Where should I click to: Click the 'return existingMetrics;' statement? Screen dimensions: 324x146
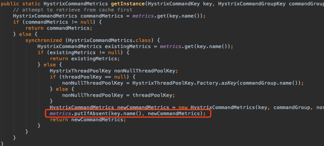click(85, 59)
